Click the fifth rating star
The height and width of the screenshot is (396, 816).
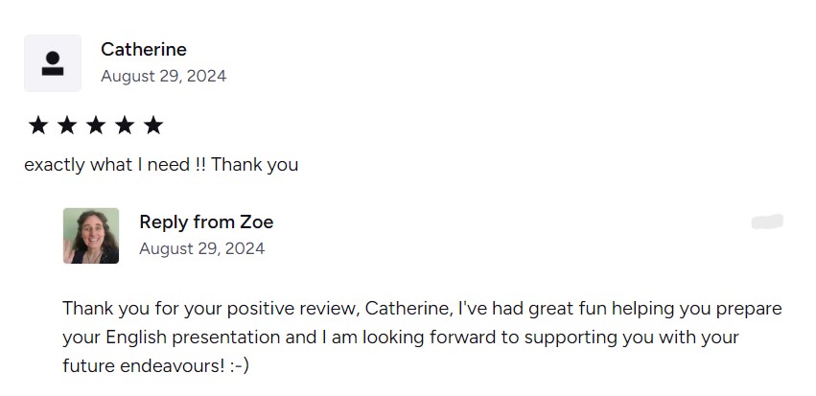point(153,126)
